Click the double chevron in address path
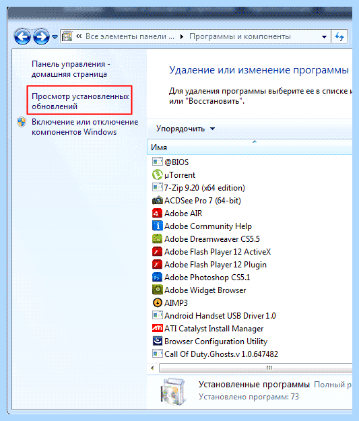Screen dimensions: 359x421 (79, 36)
